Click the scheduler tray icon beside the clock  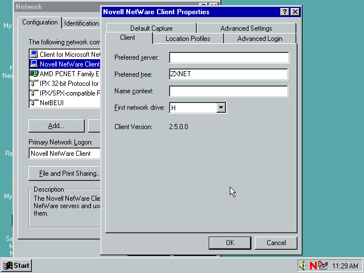pyautogui.click(x=322, y=266)
